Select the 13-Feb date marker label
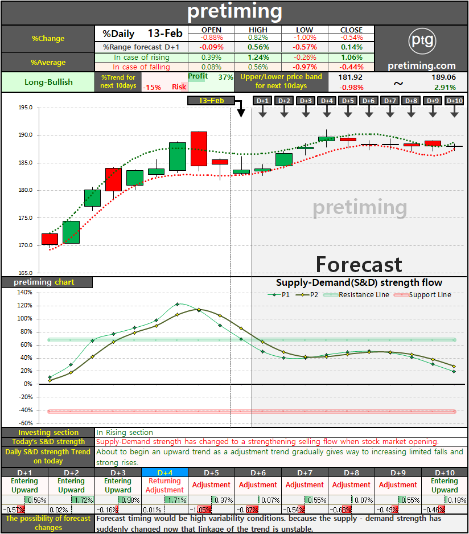 211,100
